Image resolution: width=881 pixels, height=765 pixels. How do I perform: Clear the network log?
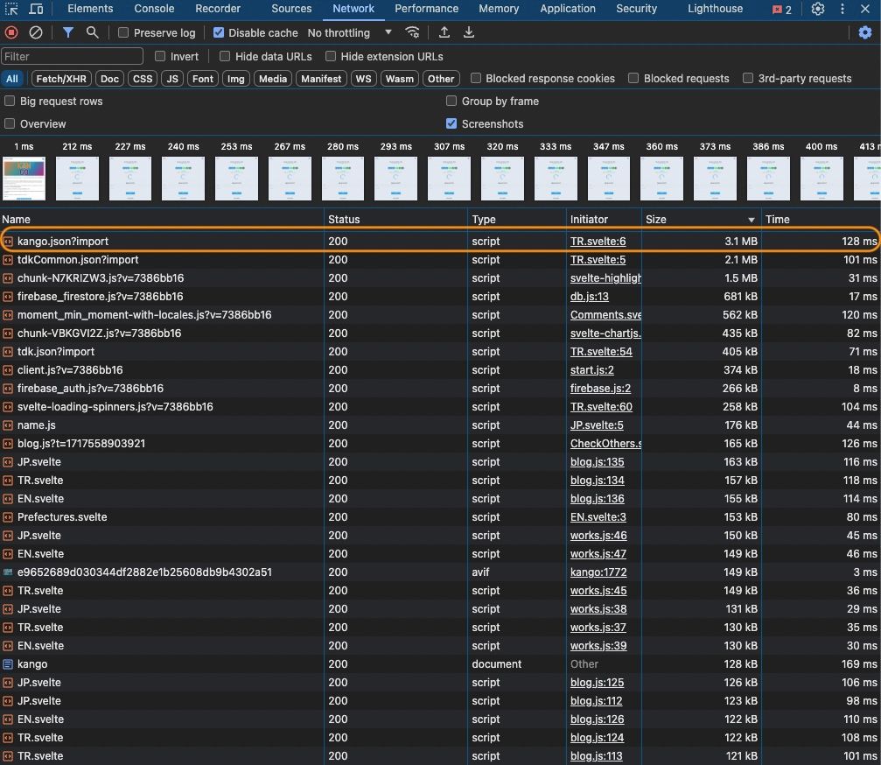(x=36, y=32)
